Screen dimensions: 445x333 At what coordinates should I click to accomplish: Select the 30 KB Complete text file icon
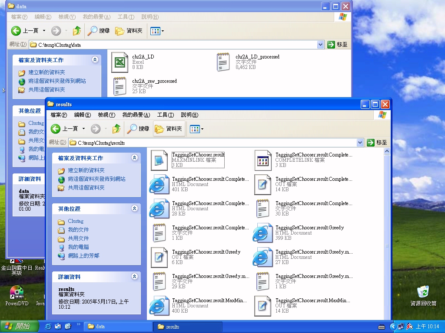[263, 209]
